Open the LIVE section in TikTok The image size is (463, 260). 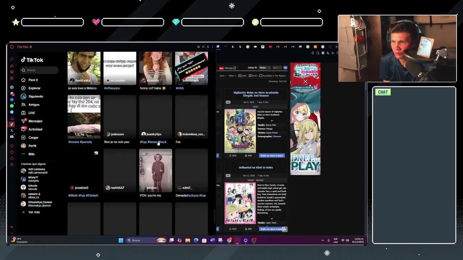coord(28,113)
